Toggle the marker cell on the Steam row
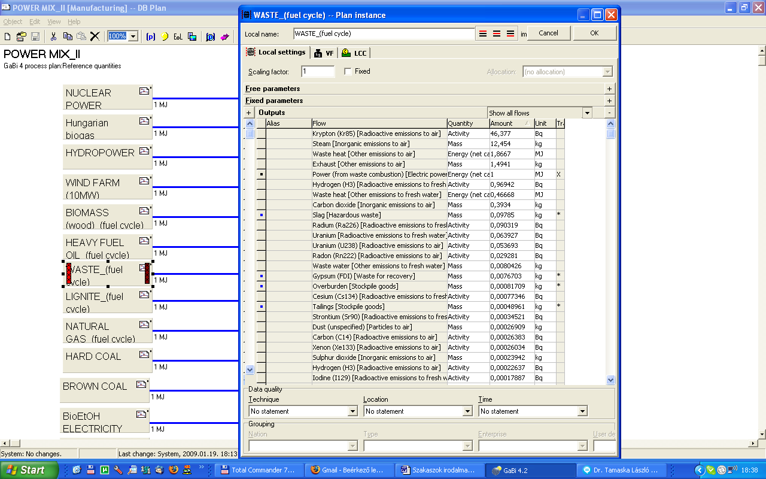This screenshot has width=766, height=479. coord(262,144)
